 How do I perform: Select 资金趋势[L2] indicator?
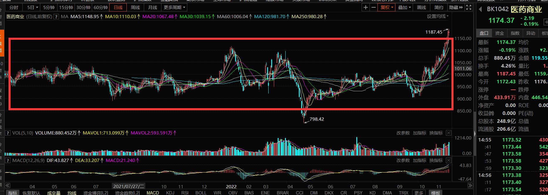127,193
